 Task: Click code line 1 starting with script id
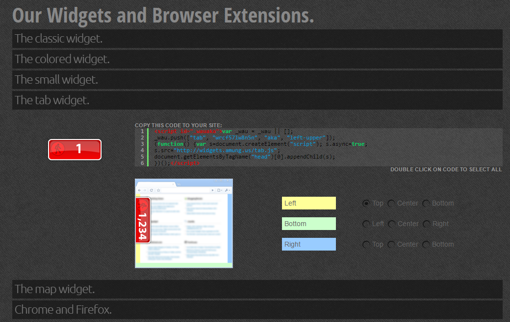tap(224, 132)
